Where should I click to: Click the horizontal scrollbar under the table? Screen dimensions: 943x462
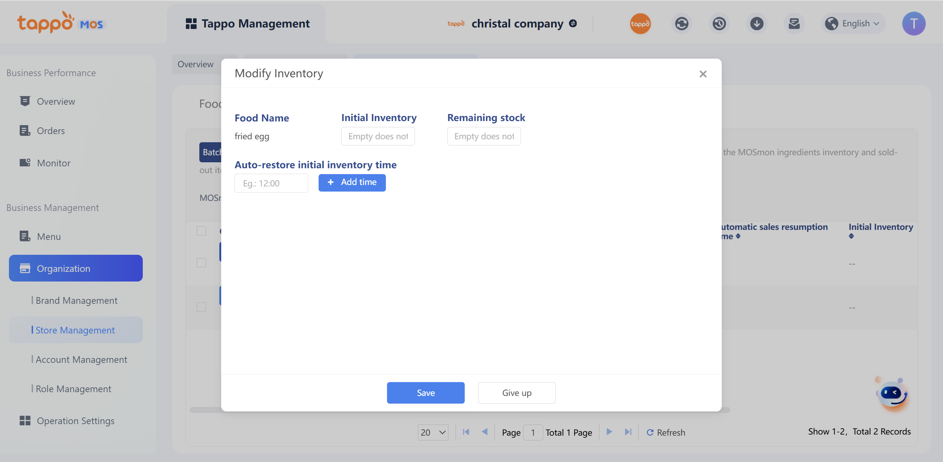tap(205, 410)
